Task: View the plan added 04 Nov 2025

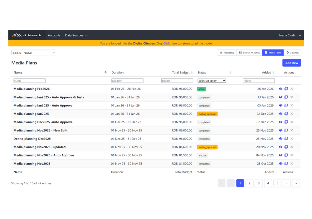Action: click(280, 155)
